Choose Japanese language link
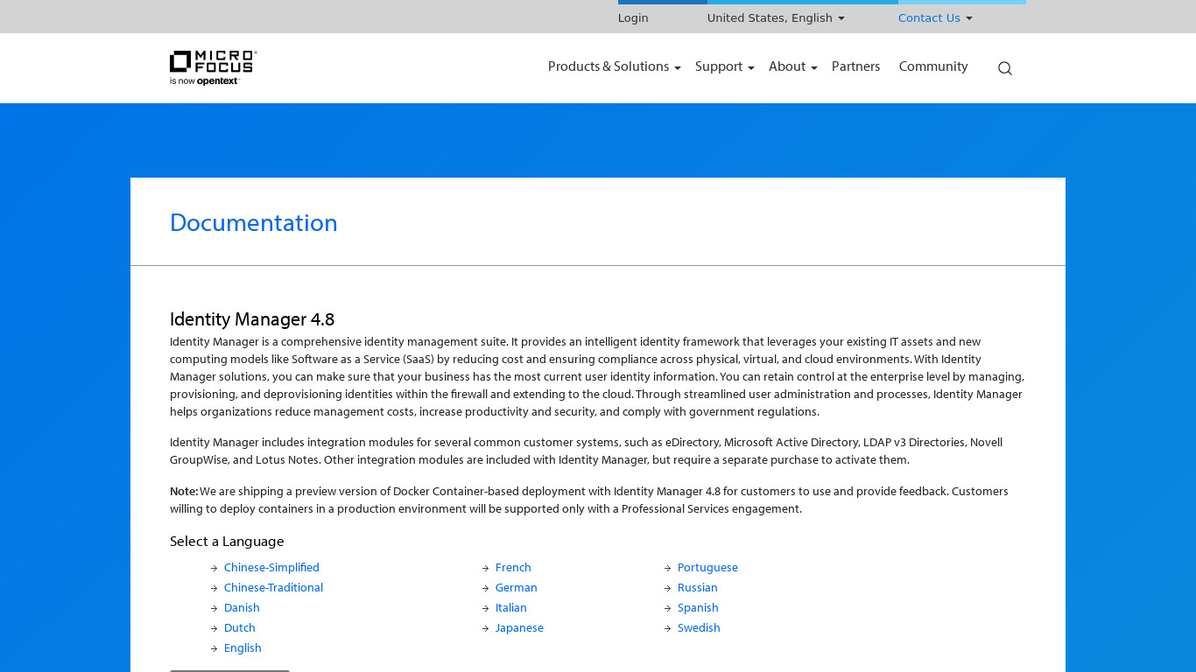The image size is (1196, 672). [x=519, y=628]
